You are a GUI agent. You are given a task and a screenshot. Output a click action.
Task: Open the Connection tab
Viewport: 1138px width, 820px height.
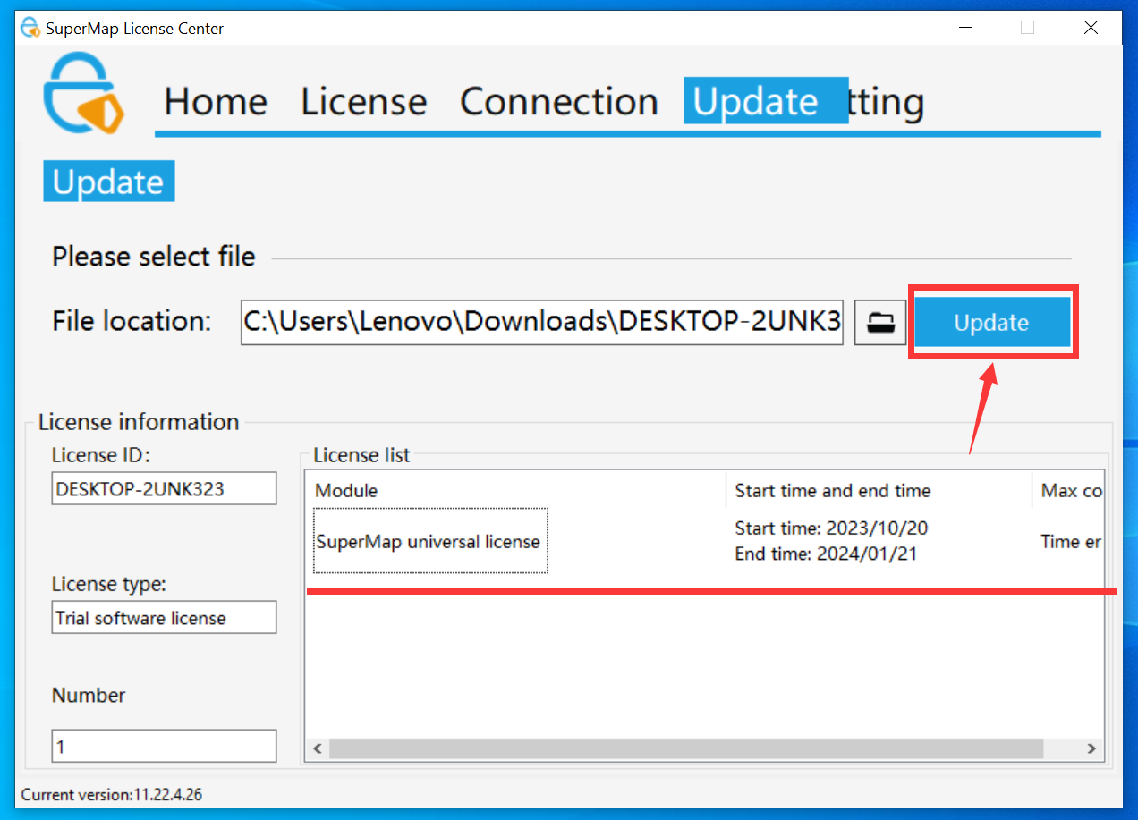558,101
